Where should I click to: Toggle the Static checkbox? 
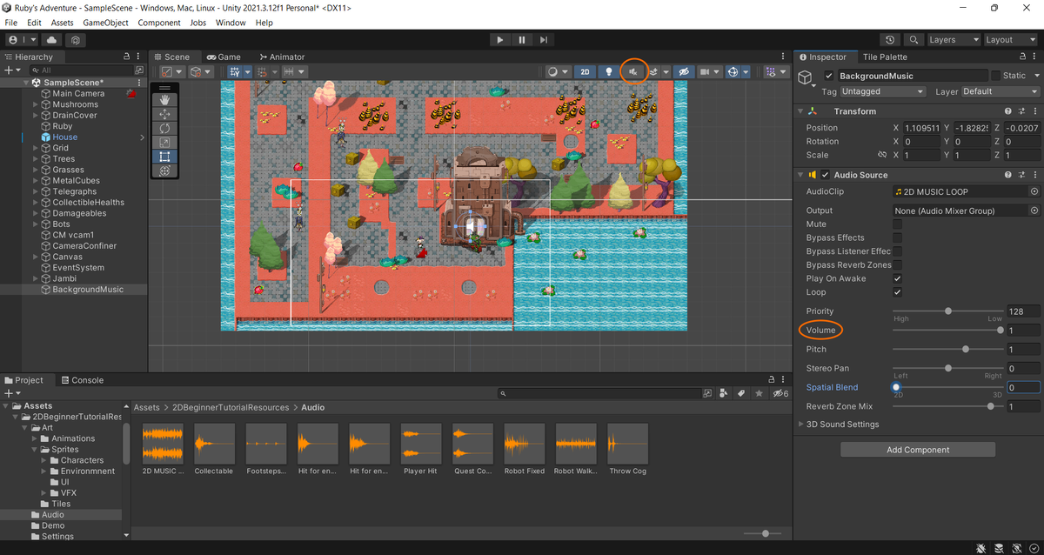coord(995,76)
